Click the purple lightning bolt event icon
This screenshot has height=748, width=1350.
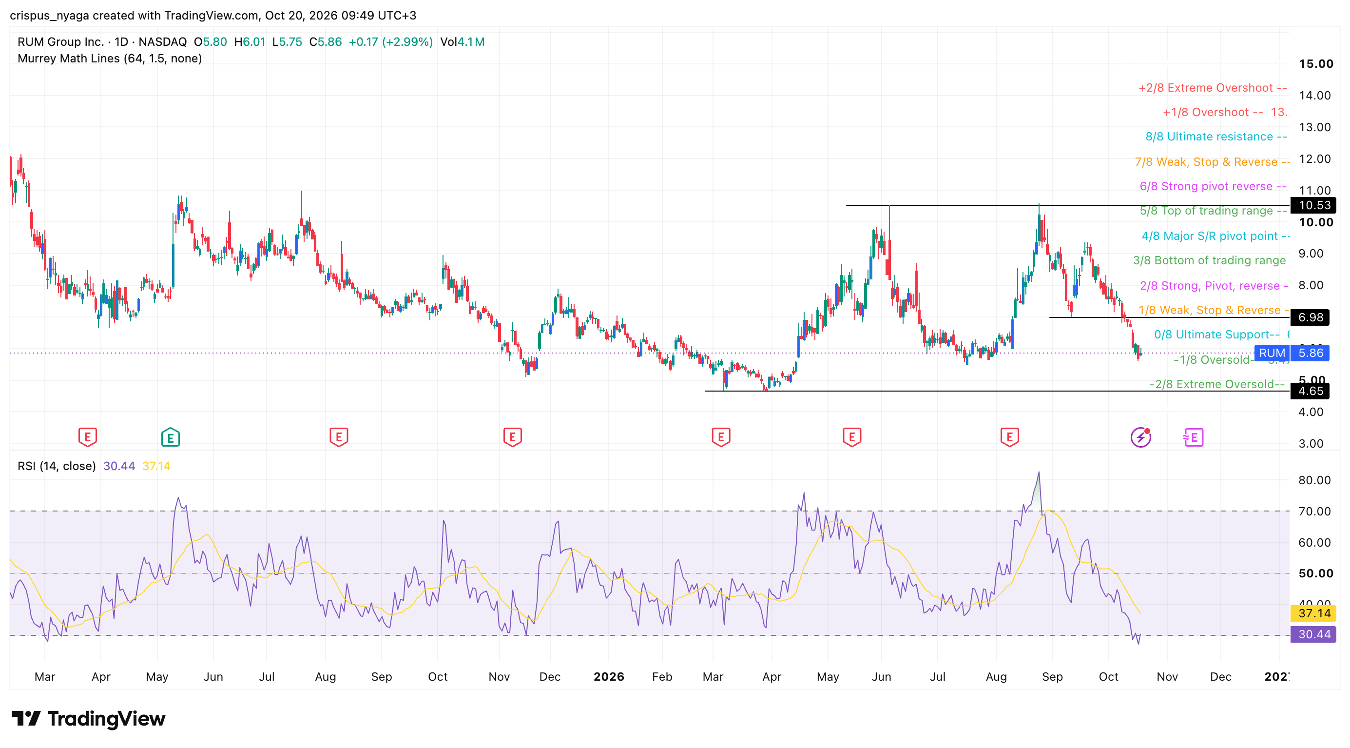coord(1140,437)
